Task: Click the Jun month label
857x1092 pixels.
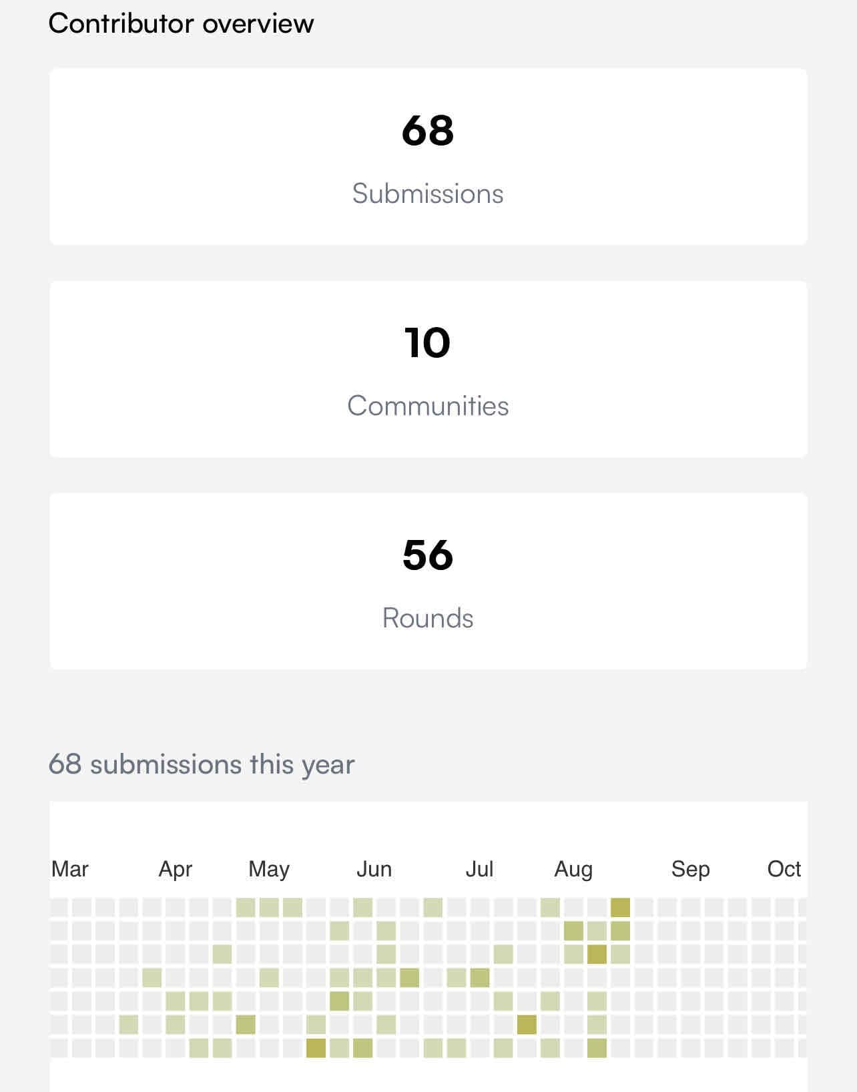Action: (x=374, y=869)
